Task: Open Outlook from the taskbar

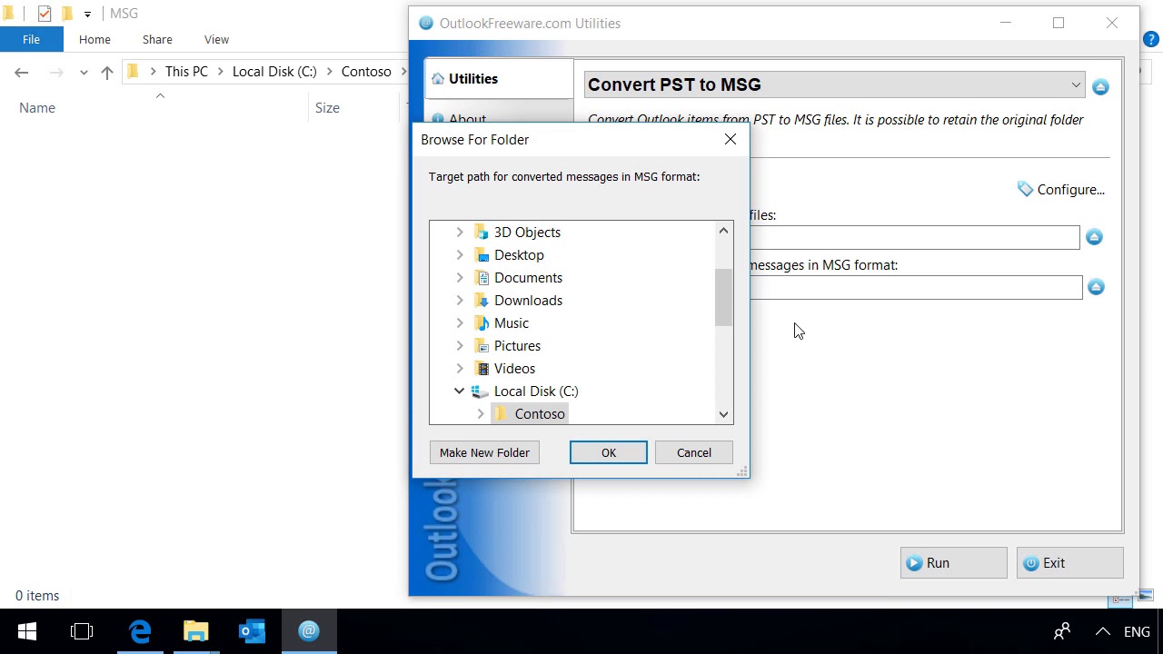Action: (x=253, y=631)
